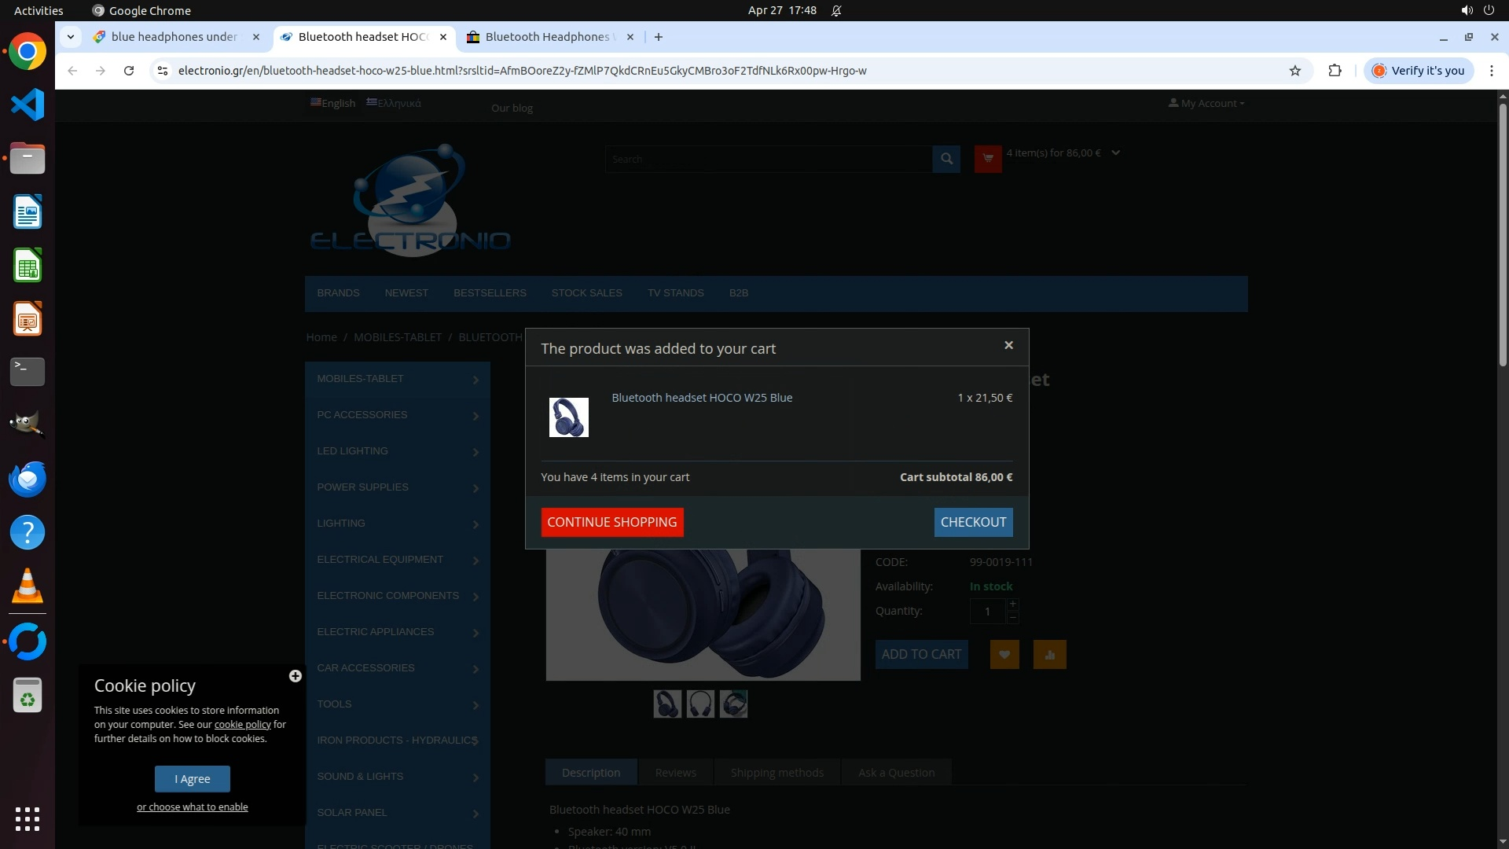Screen dimensions: 1509x849
Task: Proceed with CHECKOUT button
Action: [x=973, y=522]
